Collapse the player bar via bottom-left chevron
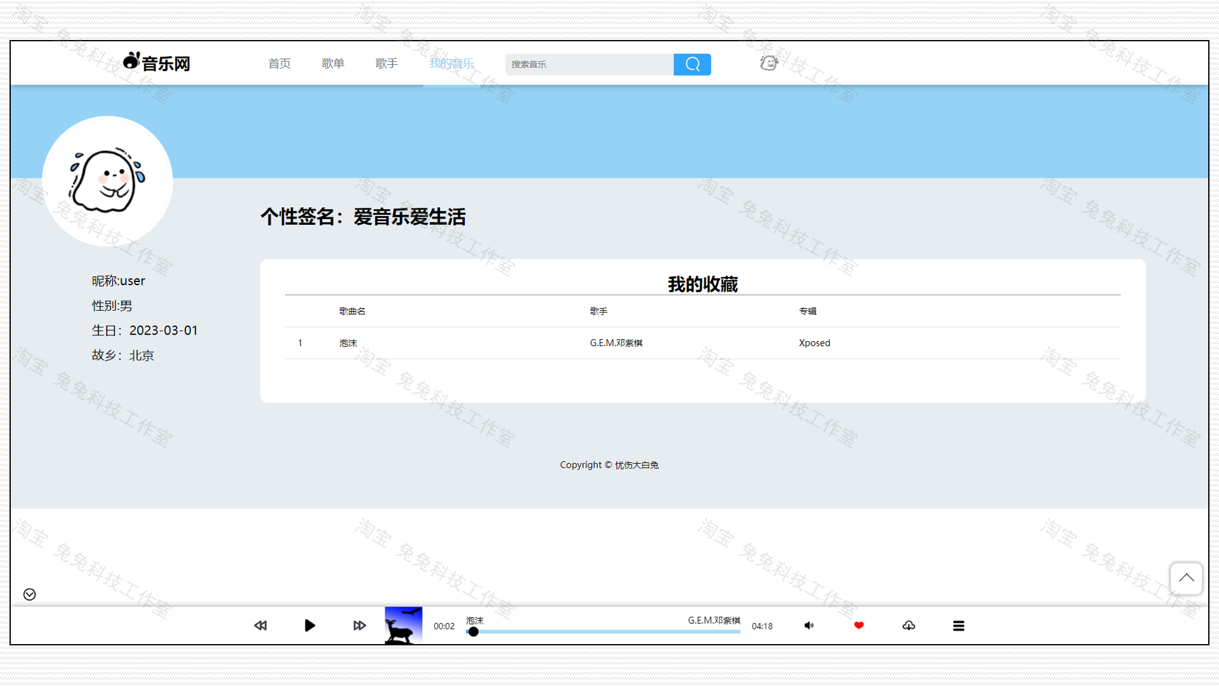 (29, 595)
